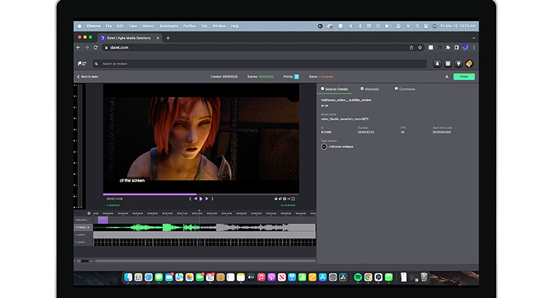Image resolution: width=559 pixels, height=298 pixels.
Task: Open the Priority badge selector
Action: (x=296, y=77)
